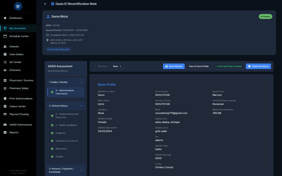Screen dimensions: 282x176
Task: Click green check beside Health Conditions
Action: 52,125
